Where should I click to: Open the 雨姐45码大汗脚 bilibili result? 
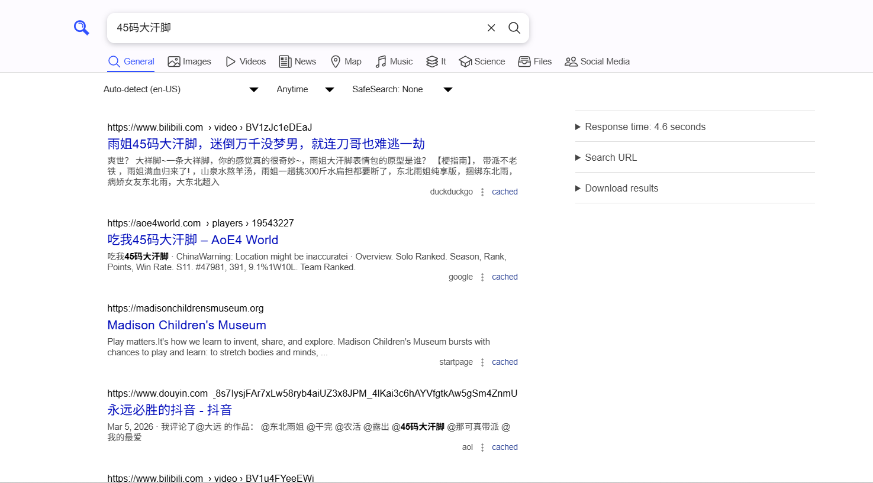pyautogui.click(x=266, y=144)
